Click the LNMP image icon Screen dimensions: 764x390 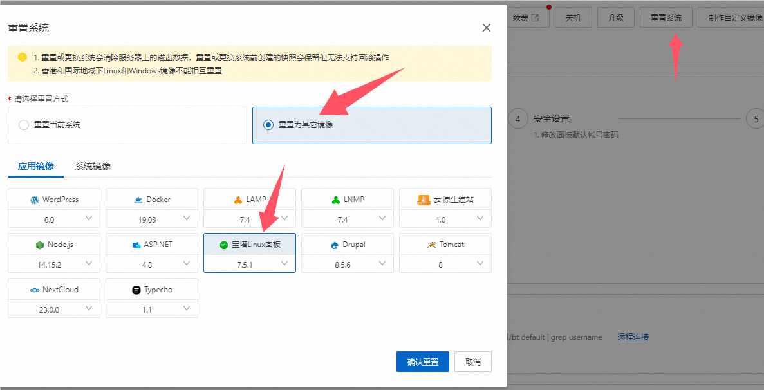click(x=335, y=200)
